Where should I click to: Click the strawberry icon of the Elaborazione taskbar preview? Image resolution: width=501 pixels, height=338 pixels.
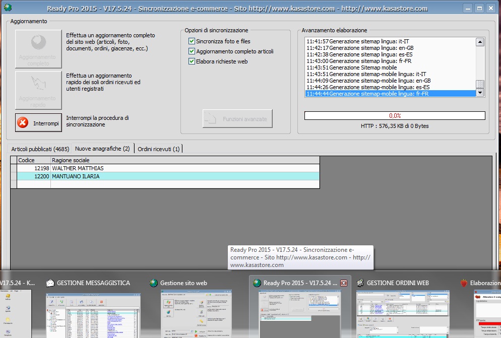pos(464,283)
